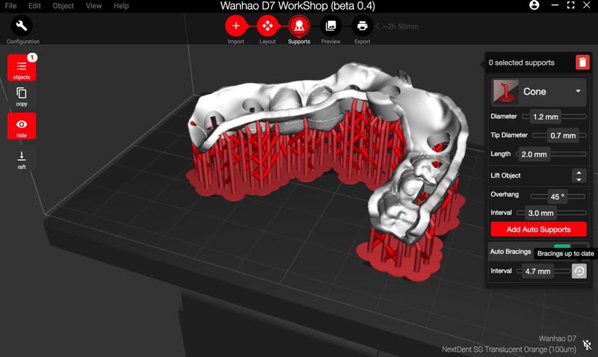Open the File menu

click(x=11, y=6)
